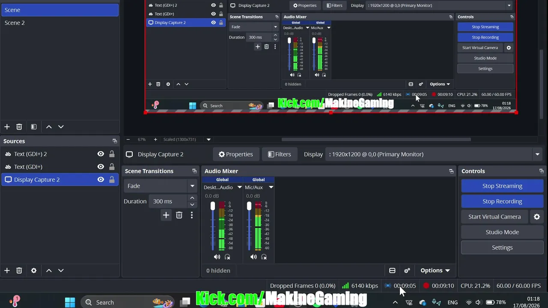Image resolution: width=548 pixels, height=308 pixels.
Task: Open scene filters icon in Scenes toolbar
Action: (34, 127)
